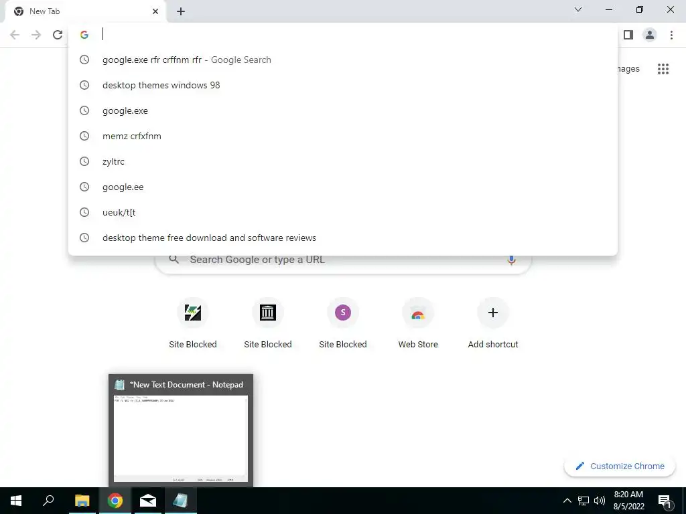
Task: Go back using the back arrow
Action: pos(15,35)
